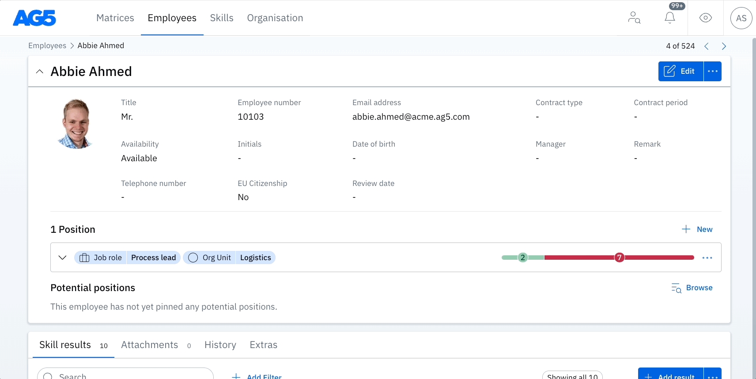Go to previous employee arrow
This screenshot has width=756, height=379.
pyautogui.click(x=707, y=46)
